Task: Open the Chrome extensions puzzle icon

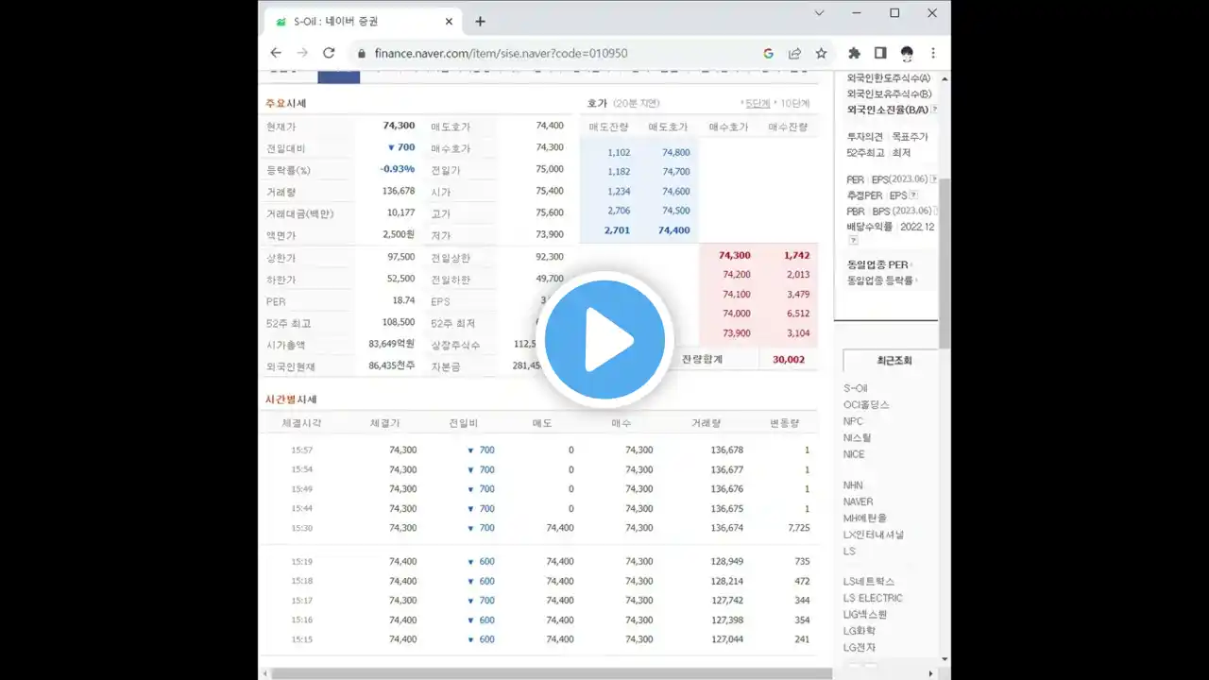Action: click(855, 53)
